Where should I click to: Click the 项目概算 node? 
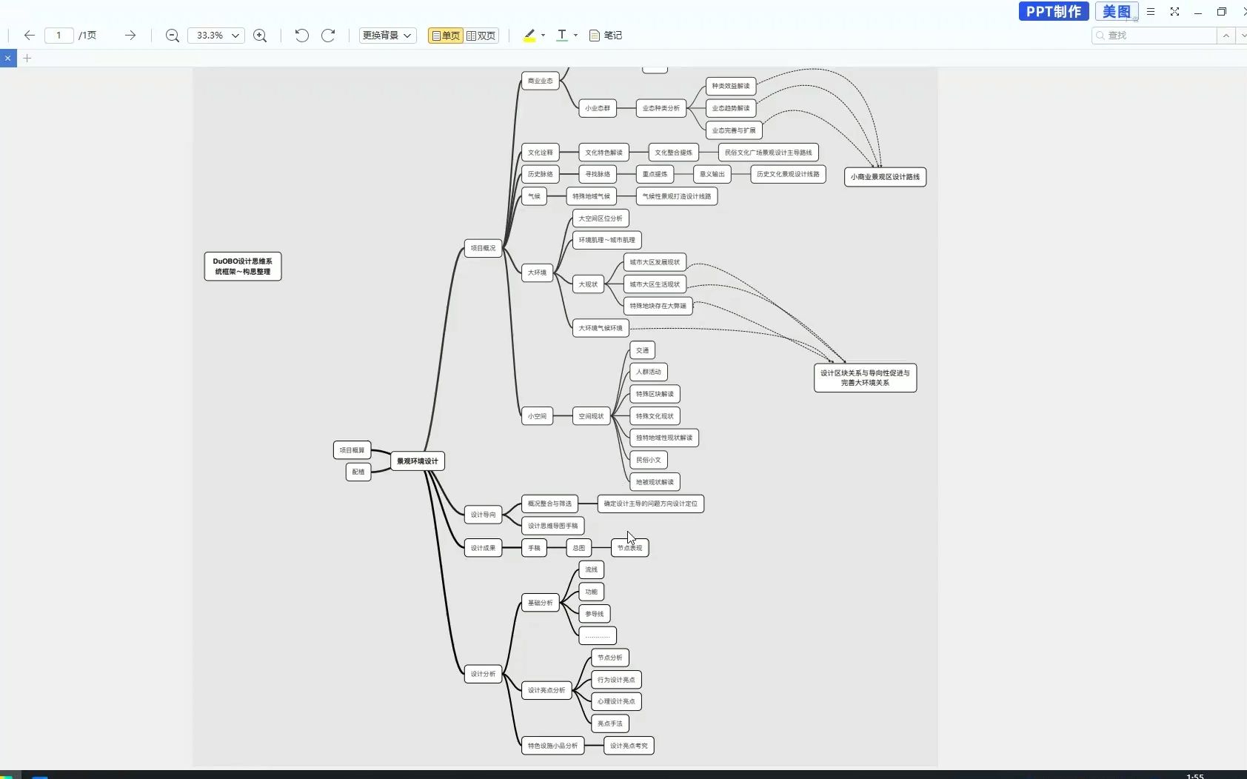tap(352, 450)
